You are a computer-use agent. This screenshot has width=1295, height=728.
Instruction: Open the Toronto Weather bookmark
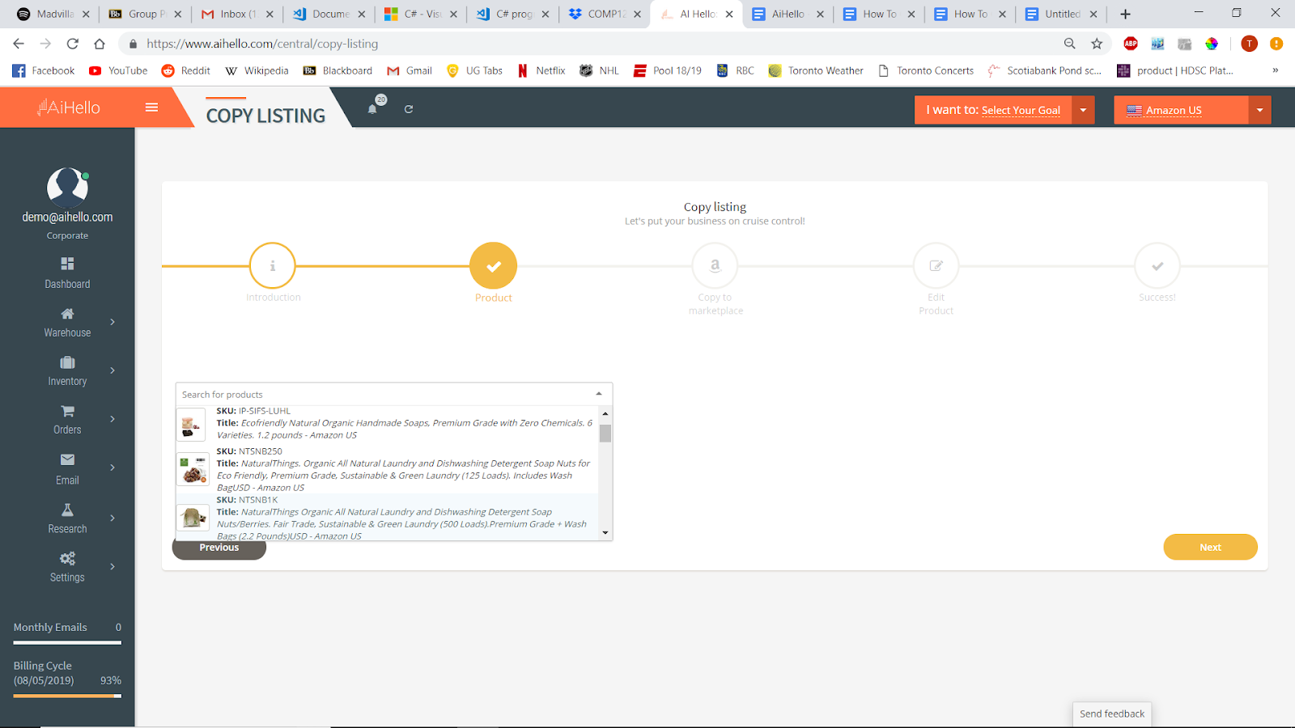coord(816,70)
